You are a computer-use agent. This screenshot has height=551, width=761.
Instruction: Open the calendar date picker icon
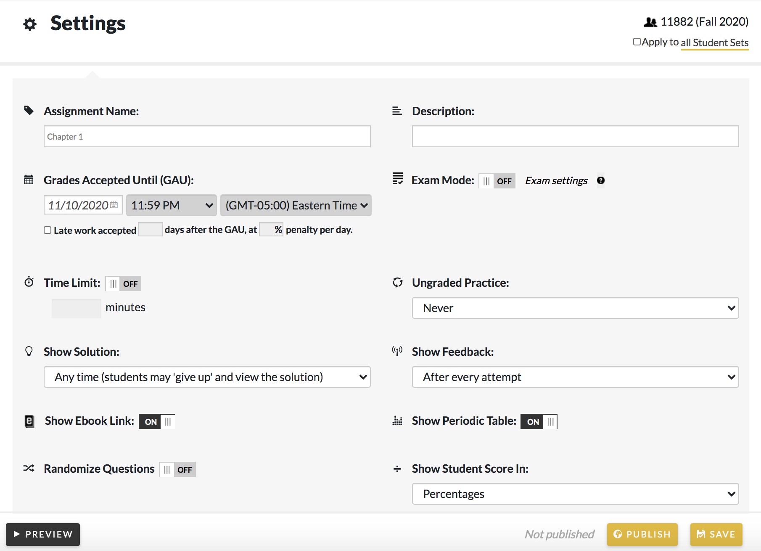[x=114, y=205]
